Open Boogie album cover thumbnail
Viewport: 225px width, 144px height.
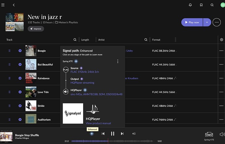(x=31, y=51)
